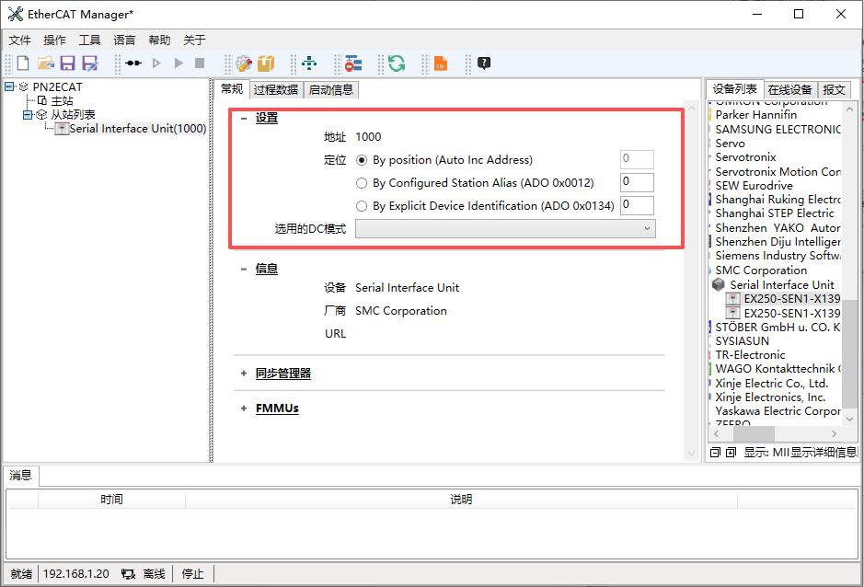Image resolution: width=864 pixels, height=587 pixels.
Task: Click the Station Alias value field
Action: [637, 182]
